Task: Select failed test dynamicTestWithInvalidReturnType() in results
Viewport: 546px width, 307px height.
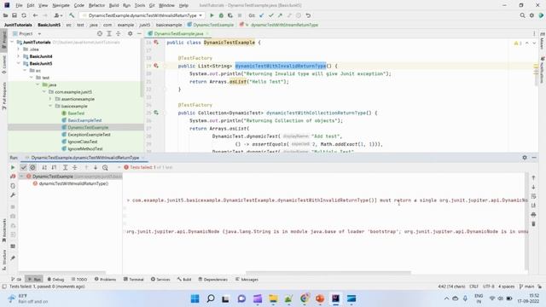Action: pyautogui.click(x=73, y=183)
